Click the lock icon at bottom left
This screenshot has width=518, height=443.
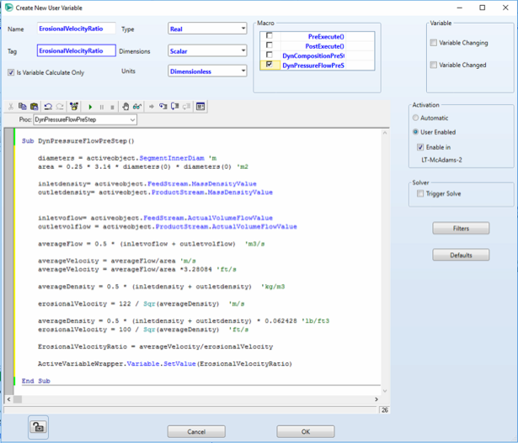(x=38, y=427)
